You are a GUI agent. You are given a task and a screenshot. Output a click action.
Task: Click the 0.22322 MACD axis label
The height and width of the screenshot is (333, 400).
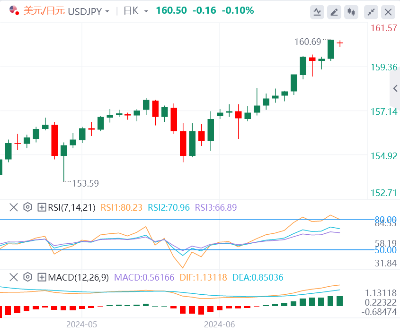click(x=381, y=302)
